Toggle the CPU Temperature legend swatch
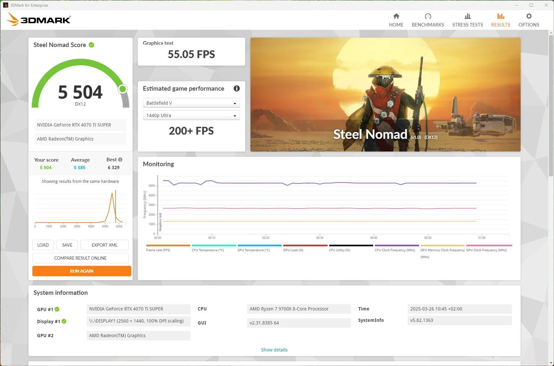 (x=214, y=245)
